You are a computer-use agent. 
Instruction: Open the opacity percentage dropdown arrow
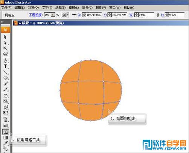53,15
